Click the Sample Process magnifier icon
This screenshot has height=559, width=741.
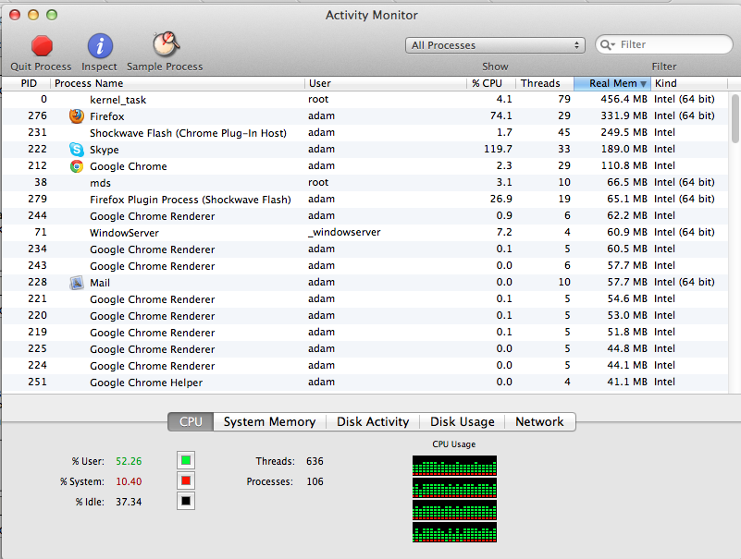pyautogui.click(x=166, y=44)
